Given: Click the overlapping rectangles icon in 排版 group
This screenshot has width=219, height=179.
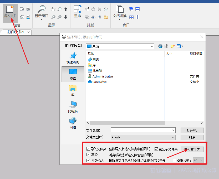Looking at the screenshot, I should pyautogui.click(x=87, y=17).
